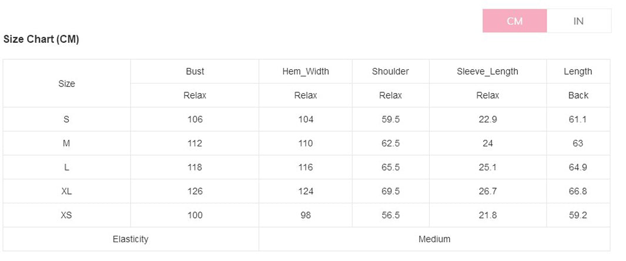Select the XL size row label
The height and width of the screenshot is (261, 626).
coord(66,192)
